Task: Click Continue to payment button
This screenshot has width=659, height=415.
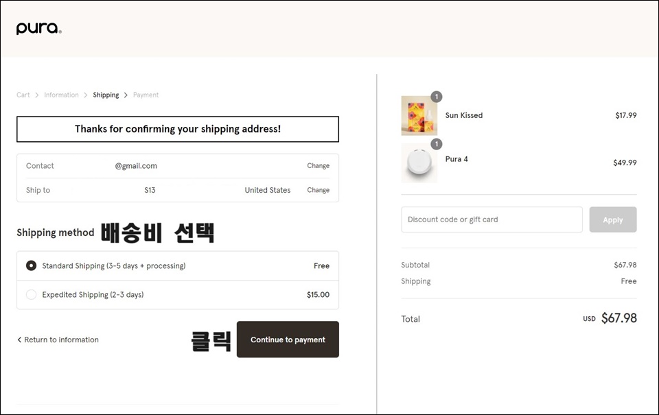Action: point(288,340)
